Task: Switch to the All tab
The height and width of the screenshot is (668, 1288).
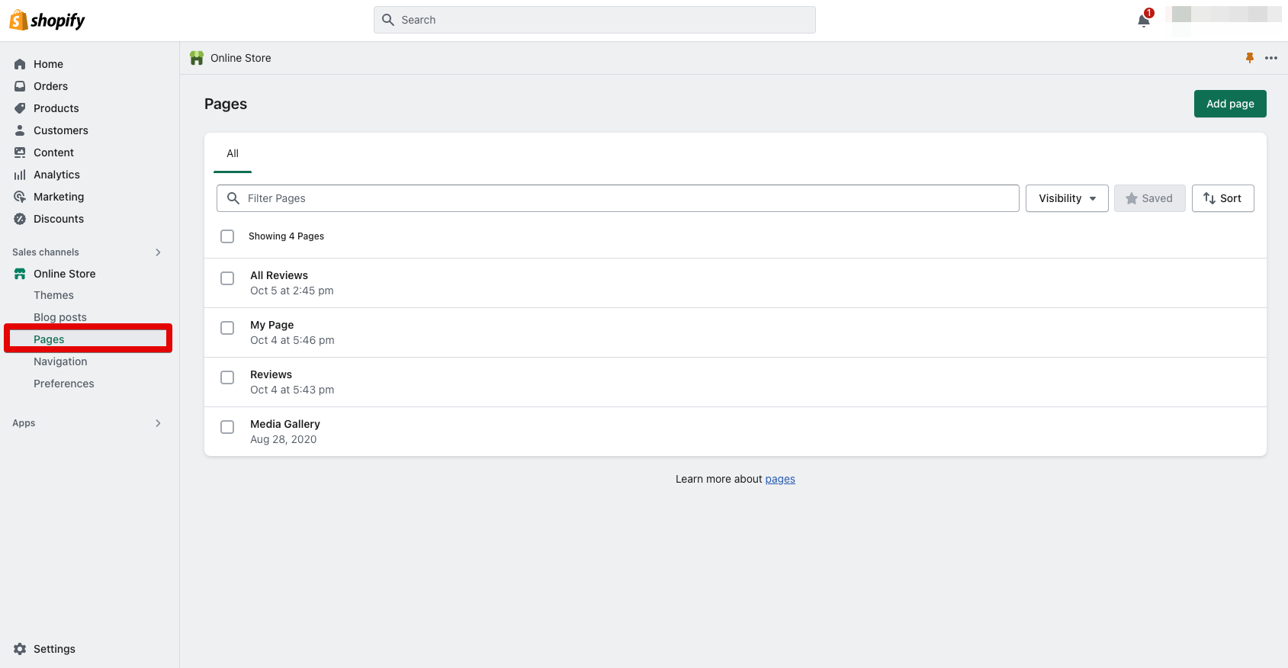Action: (x=233, y=154)
